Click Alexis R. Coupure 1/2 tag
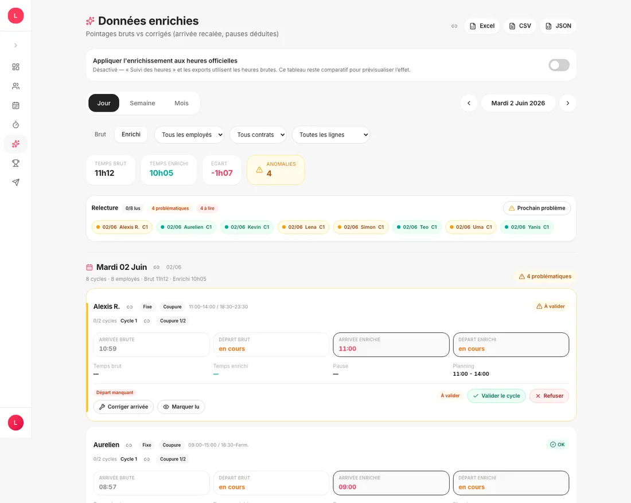Image resolution: width=631 pixels, height=503 pixels. click(x=173, y=321)
